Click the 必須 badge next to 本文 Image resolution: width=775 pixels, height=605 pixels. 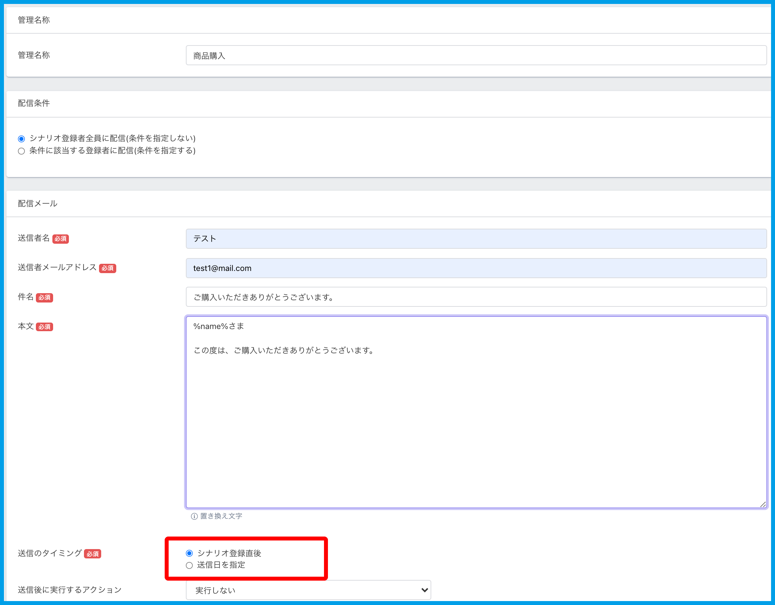(44, 327)
